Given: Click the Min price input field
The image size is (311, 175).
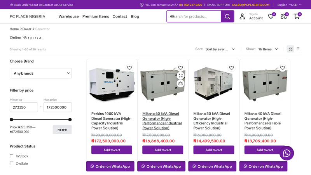Looking at the screenshot, I should (24, 107).
